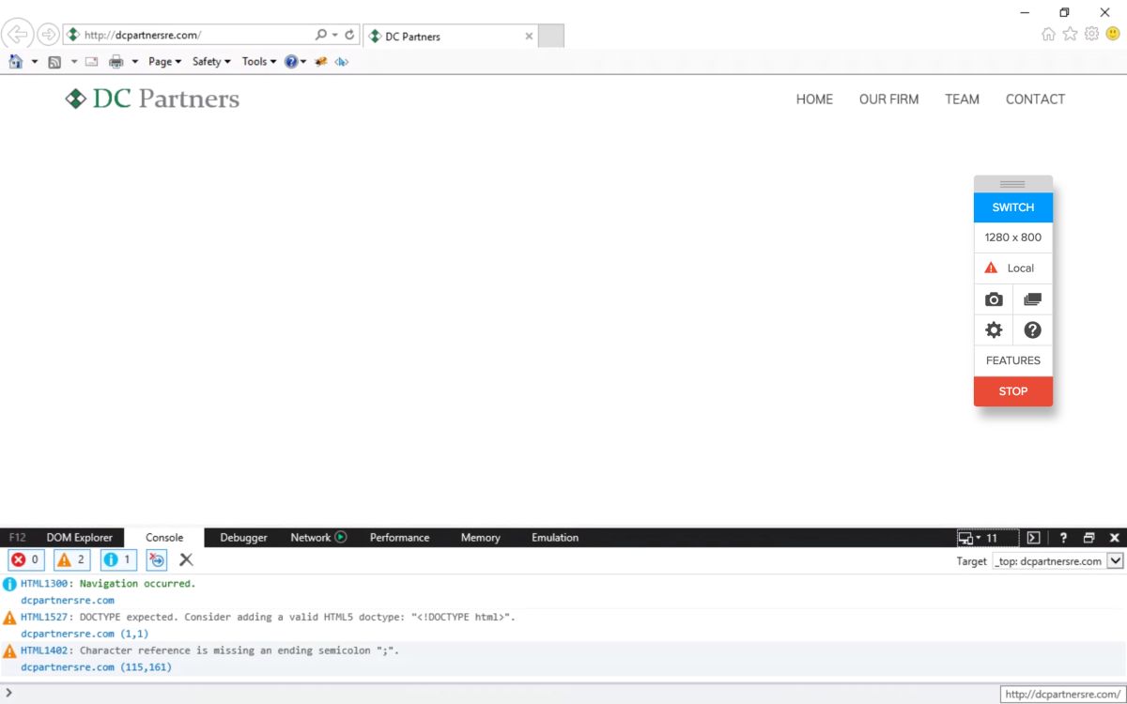Click the Print icon in command bar

116,62
